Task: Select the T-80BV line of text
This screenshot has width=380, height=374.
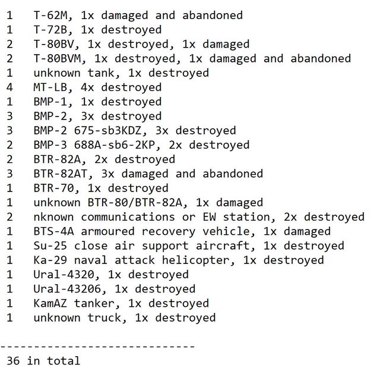Action: [141, 44]
